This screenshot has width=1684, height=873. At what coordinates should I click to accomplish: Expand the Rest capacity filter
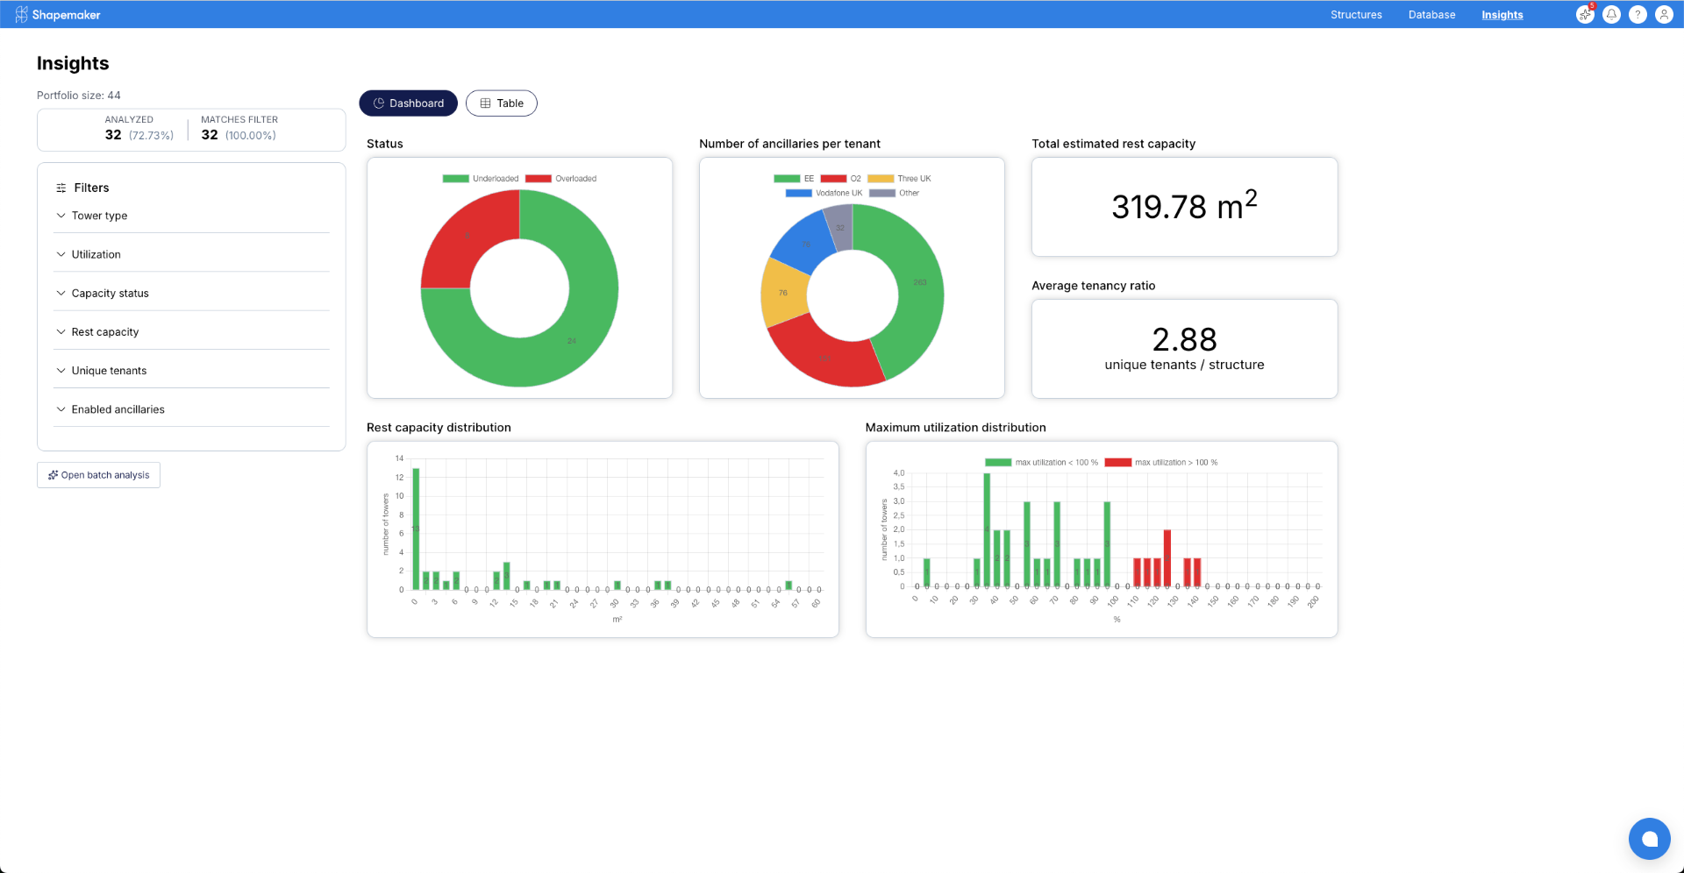(x=191, y=332)
